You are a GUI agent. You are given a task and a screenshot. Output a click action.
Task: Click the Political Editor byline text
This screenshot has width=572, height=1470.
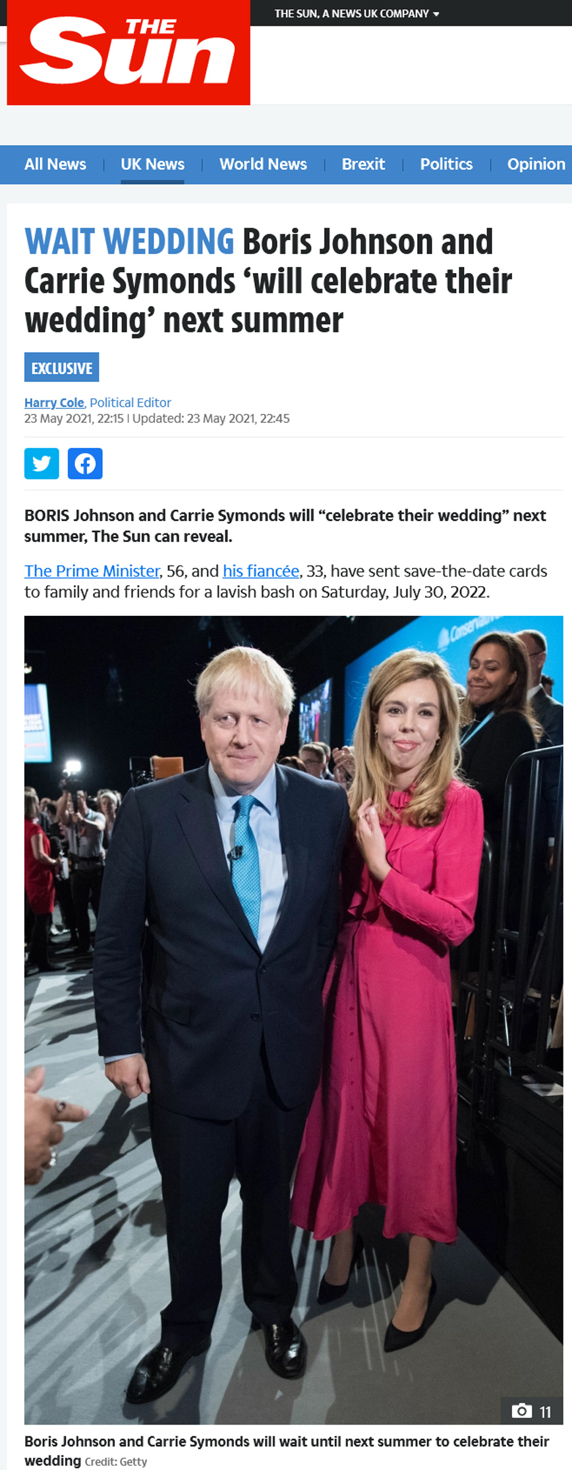click(130, 402)
